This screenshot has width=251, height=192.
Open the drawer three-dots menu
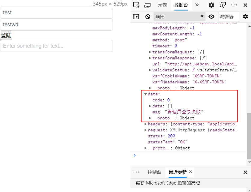pos(136,172)
